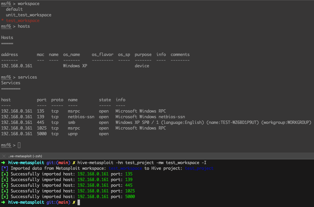Click the 'device' purpose value
The height and width of the screenshot is (207, 314).
tap(142, 66)
